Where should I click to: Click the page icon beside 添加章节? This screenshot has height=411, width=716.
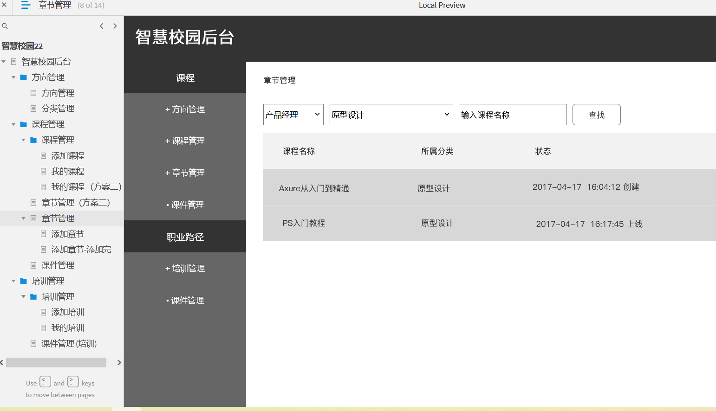click(43, 234)
